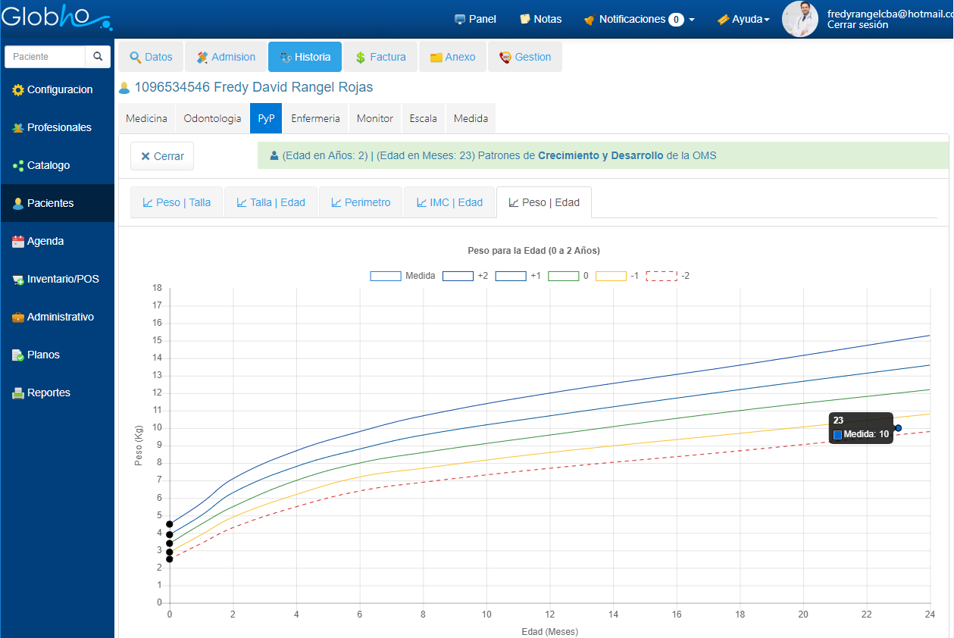Switch to the Talla | Edad tab
The height and width of the screenshot is (638, 954).
[271, 202]
